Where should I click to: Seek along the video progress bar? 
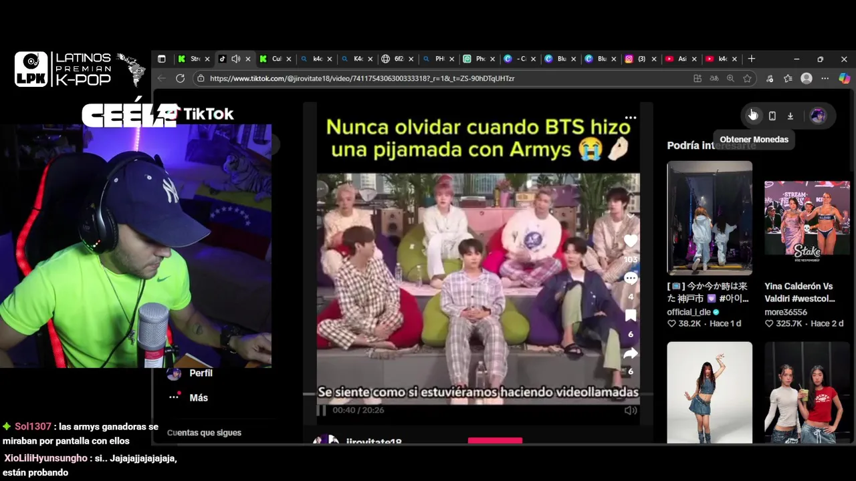477,394
